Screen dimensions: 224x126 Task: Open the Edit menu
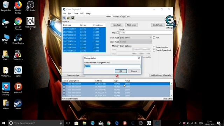[69, 14]
